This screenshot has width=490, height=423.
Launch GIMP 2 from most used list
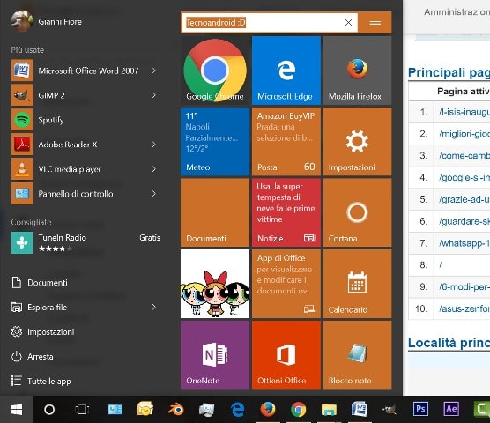[86, 95]
